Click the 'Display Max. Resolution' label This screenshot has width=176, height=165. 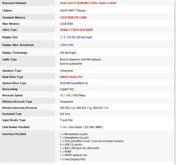click(x=18, y=45)
